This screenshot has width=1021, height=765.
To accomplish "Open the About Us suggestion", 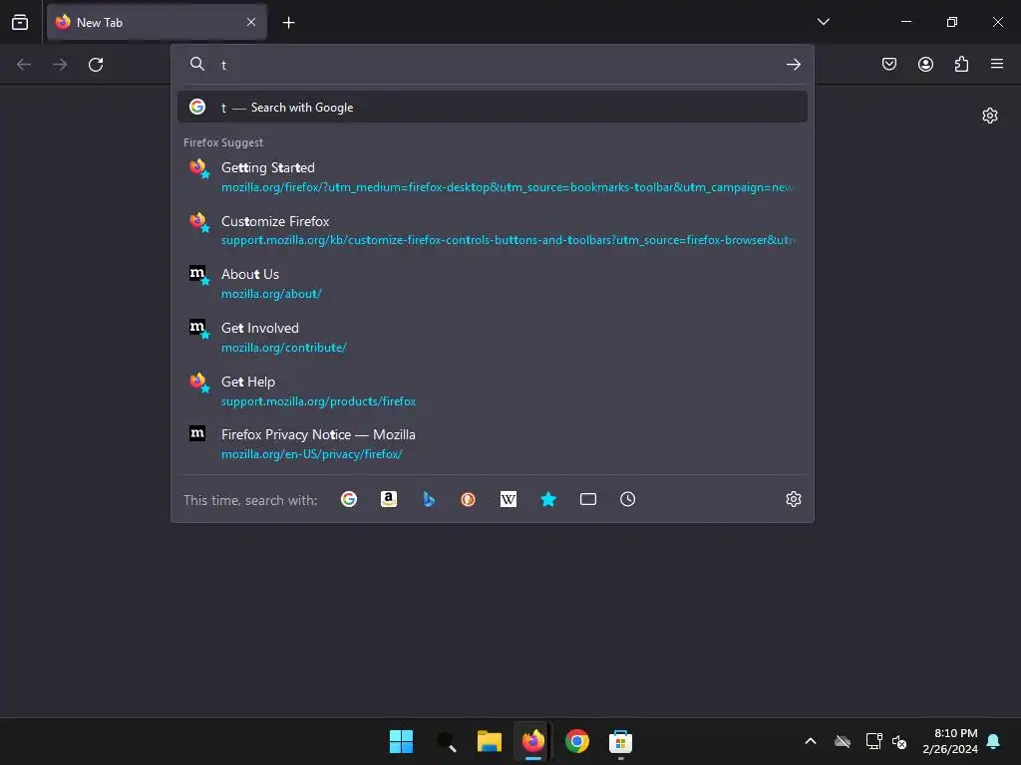I will pos(493,284).
